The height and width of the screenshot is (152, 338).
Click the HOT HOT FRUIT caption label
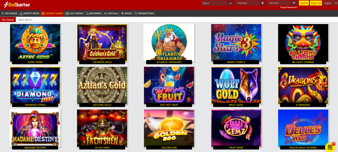(169, 105)
